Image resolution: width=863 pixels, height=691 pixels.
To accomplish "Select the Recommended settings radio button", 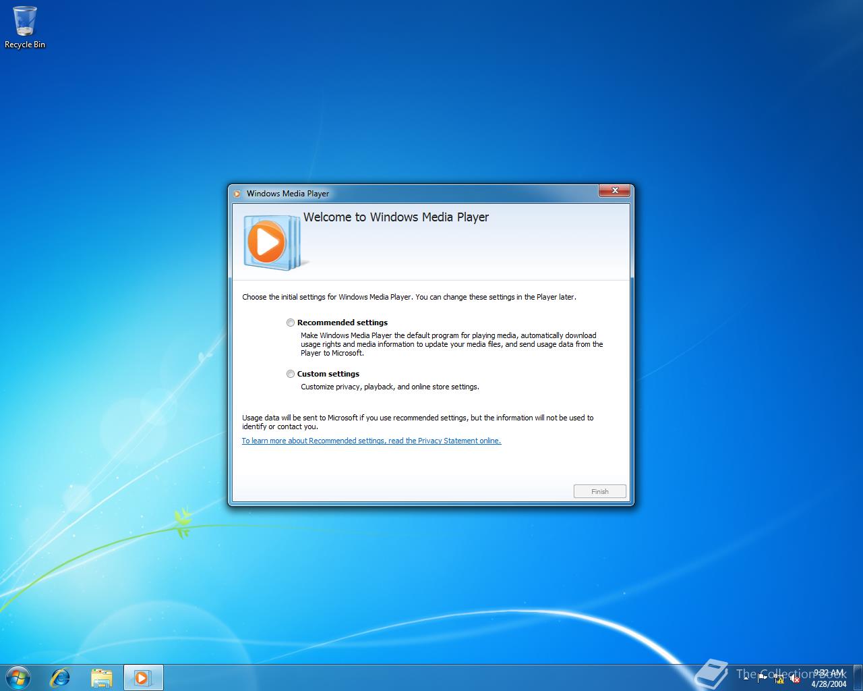I will [291, 323].
